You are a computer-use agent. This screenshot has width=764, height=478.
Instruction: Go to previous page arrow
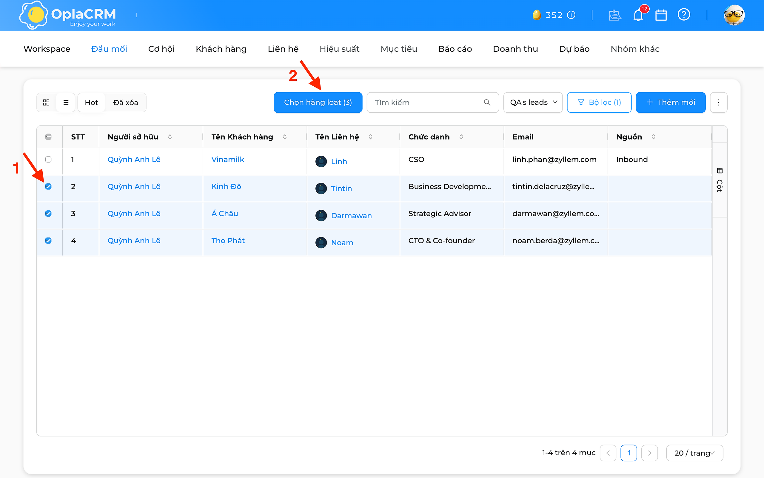coord(608,453)
